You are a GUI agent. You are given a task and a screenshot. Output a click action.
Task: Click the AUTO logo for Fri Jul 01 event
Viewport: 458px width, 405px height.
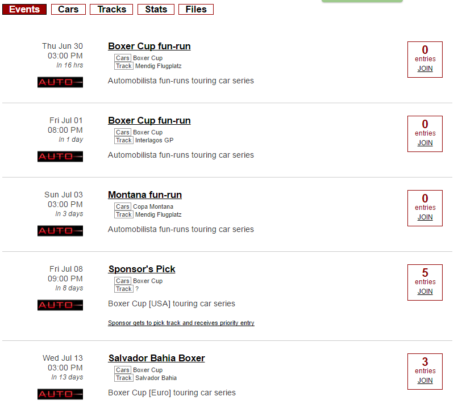pyautogui.click(x=60, y=157)
